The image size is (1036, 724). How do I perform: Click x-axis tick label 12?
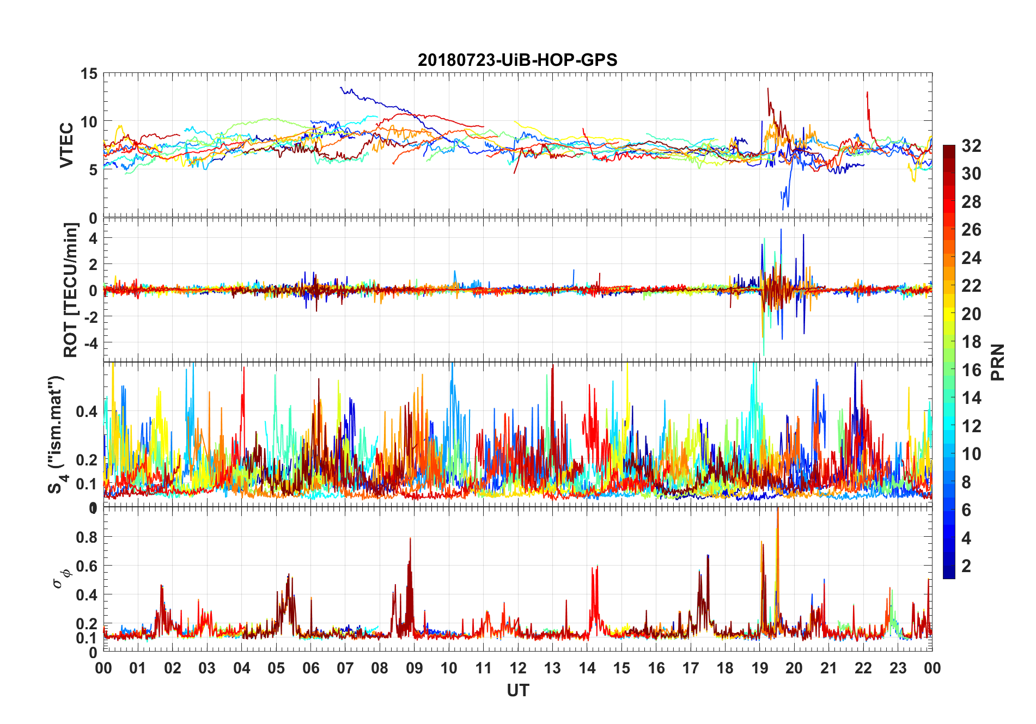[x=517, y=668]
